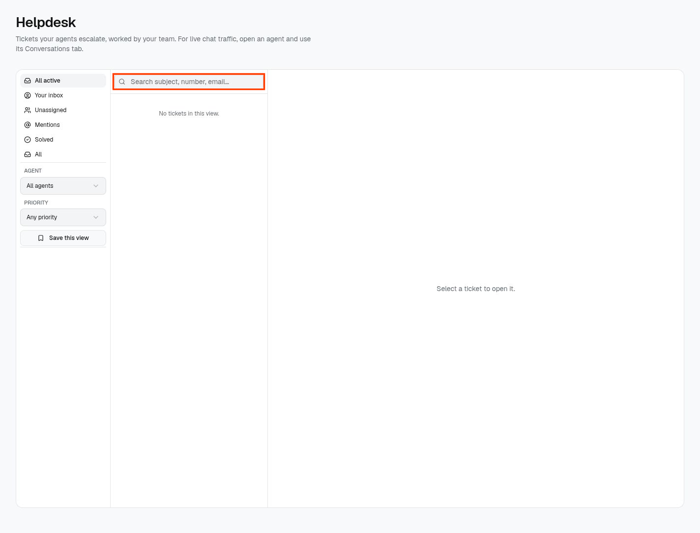Click the AGENT section label

point(33,171)
